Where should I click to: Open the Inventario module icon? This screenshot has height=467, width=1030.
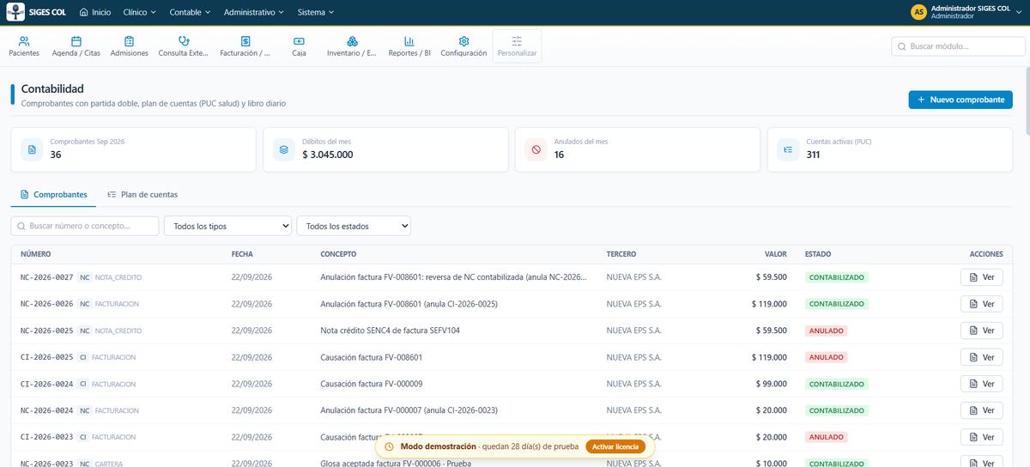(x=352, y=41)
